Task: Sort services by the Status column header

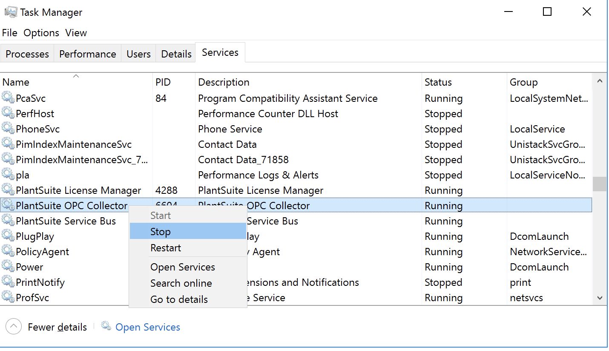Action: [x=438, y=82]
